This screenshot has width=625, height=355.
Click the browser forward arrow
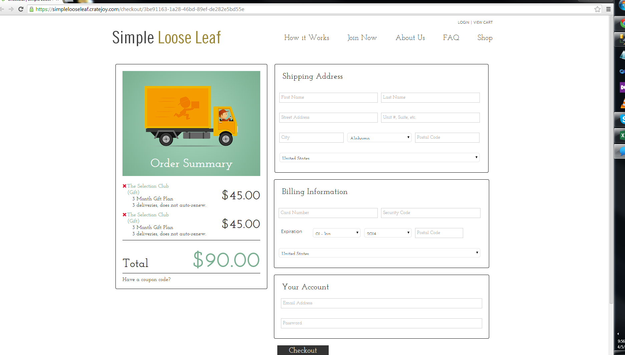(11, 9)
